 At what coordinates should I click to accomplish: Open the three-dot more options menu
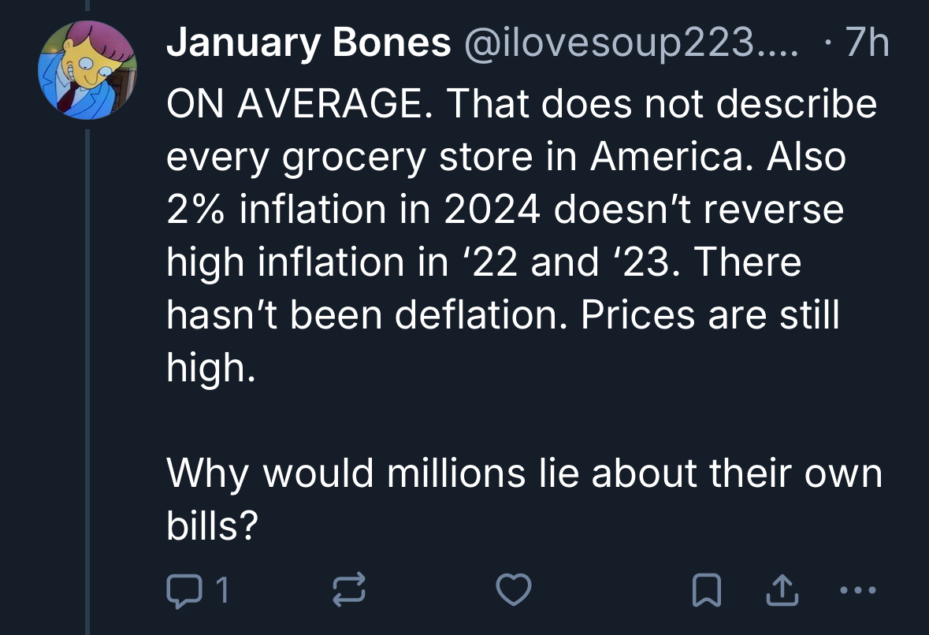coord(856,589)
